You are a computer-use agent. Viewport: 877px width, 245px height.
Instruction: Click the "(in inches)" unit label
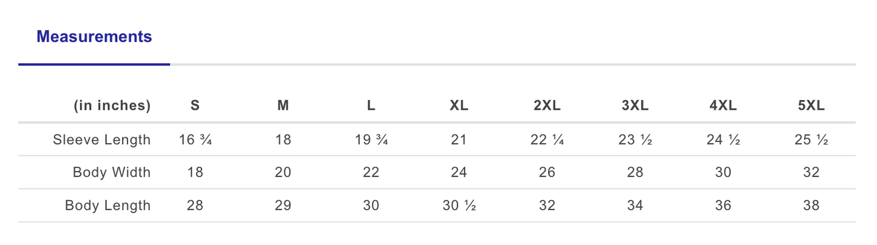112,106
